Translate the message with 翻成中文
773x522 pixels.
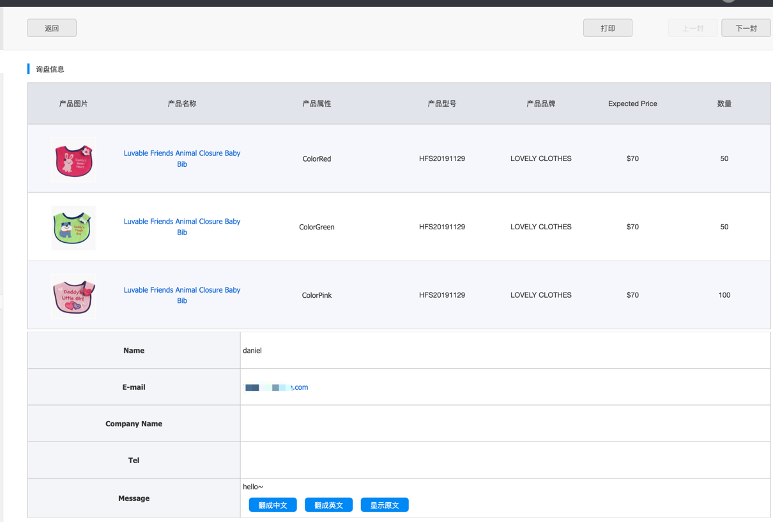273,505
